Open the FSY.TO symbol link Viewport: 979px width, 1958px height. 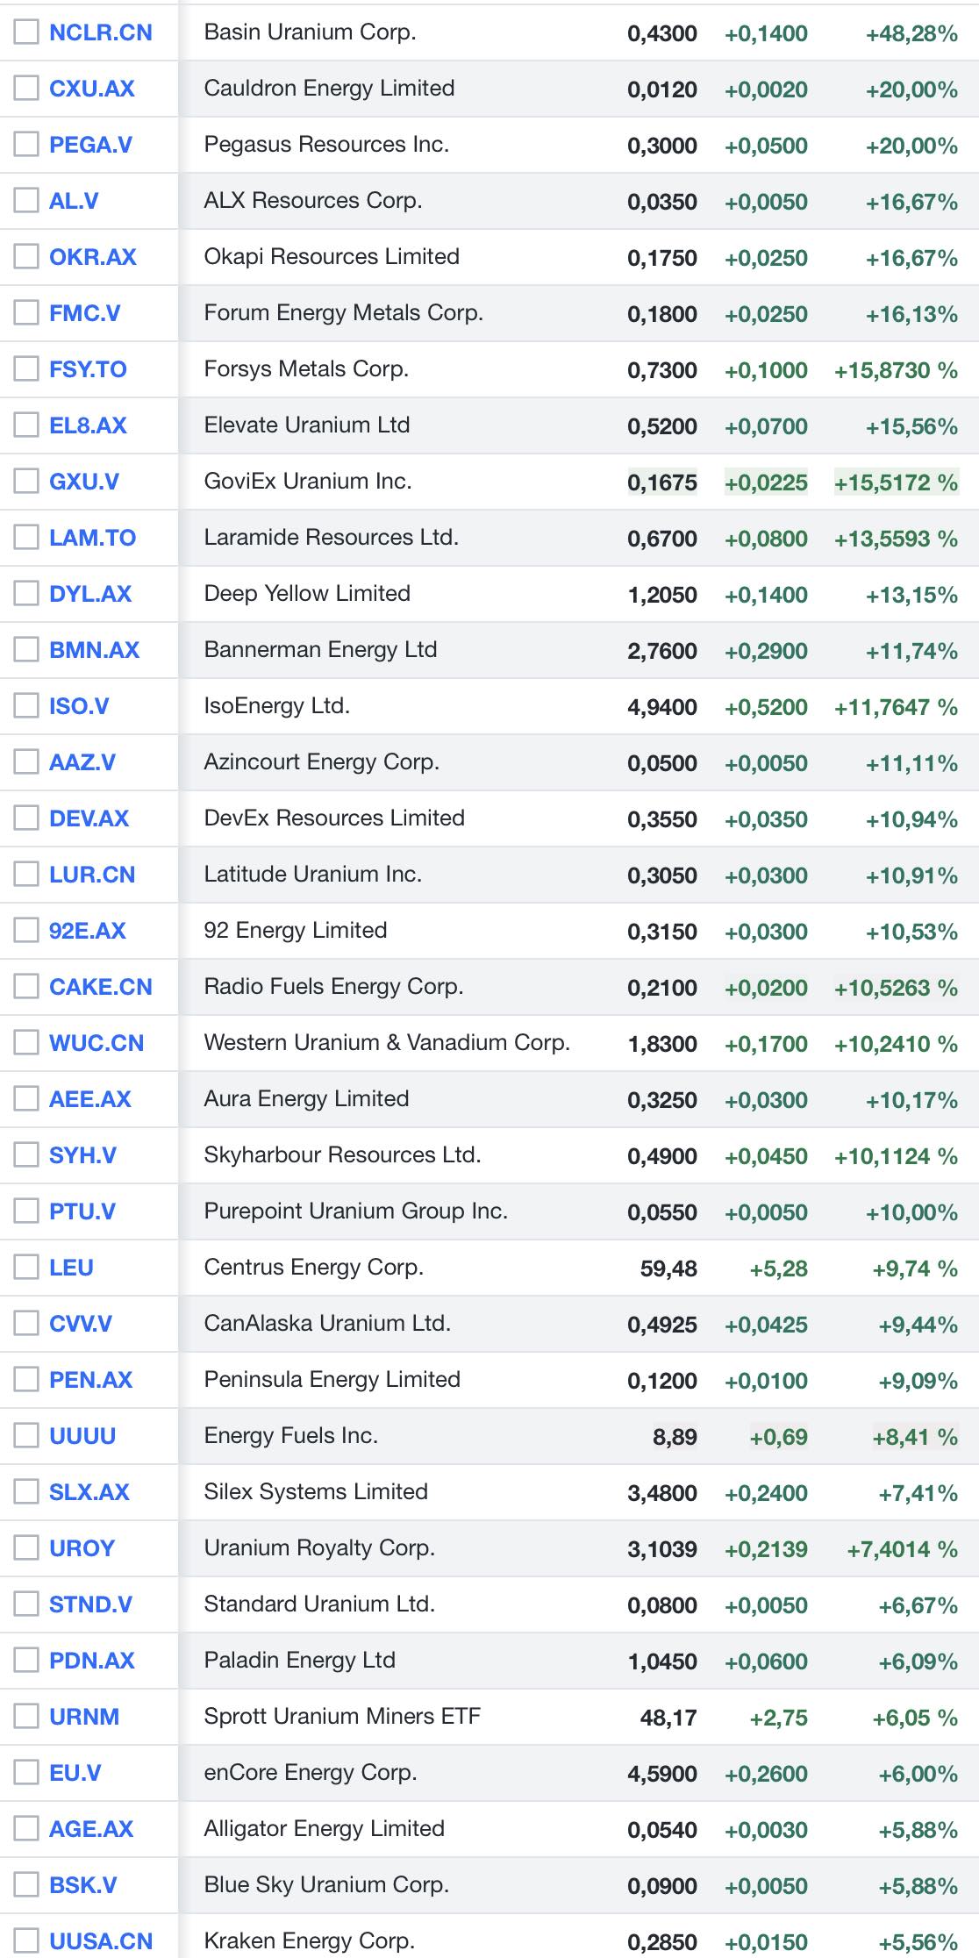(88, 369)
